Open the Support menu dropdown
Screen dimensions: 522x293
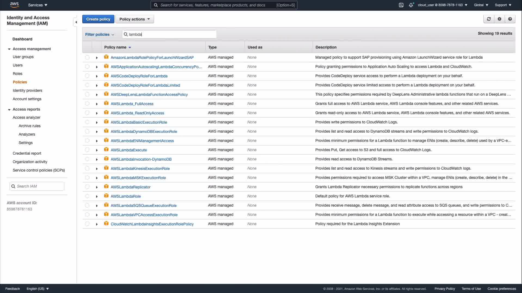[x=503, y=5]
